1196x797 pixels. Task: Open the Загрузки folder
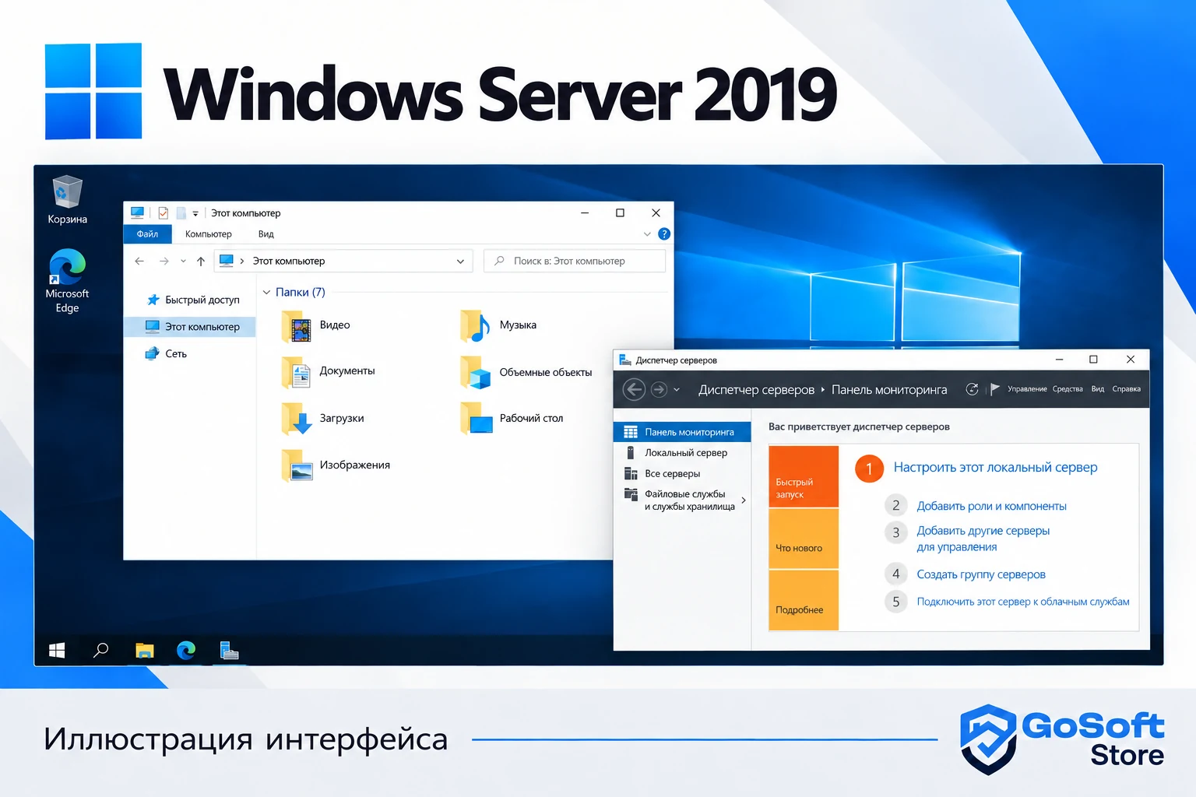tap(322, 418)
